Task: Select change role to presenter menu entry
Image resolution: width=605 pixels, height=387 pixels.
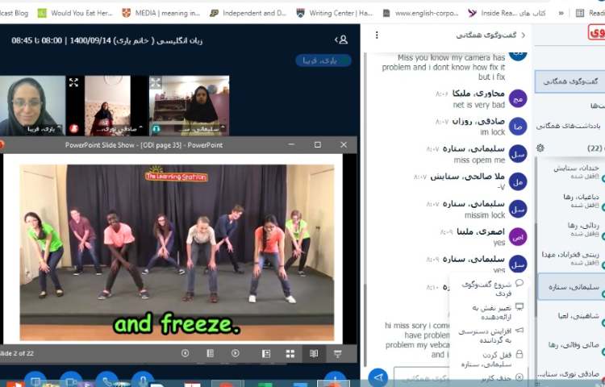Action: (x=488, y=312)
